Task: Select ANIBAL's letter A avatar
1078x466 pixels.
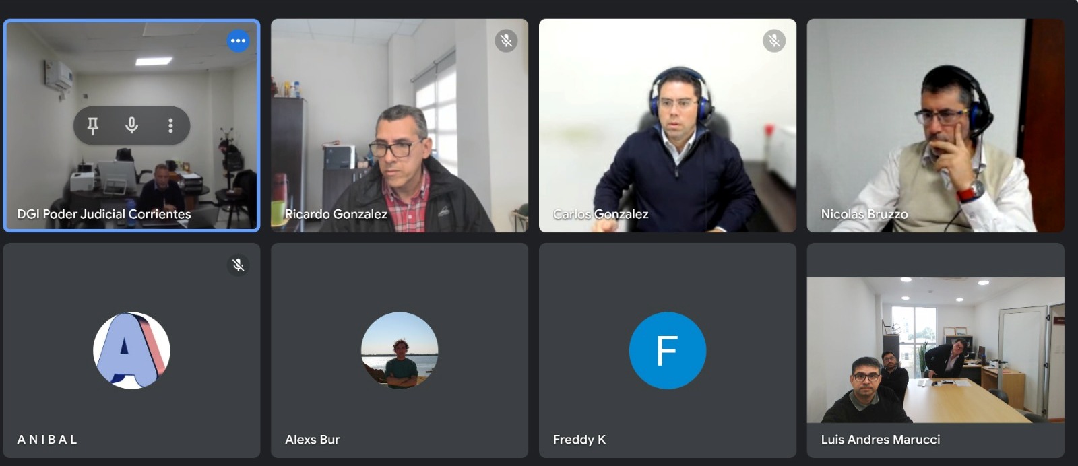Action: point(131,350)
